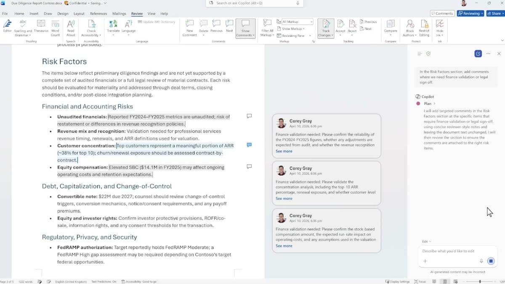Click the Comments button at top right
The height and width of the screenshot is (284, 505).
coord(442,13)
